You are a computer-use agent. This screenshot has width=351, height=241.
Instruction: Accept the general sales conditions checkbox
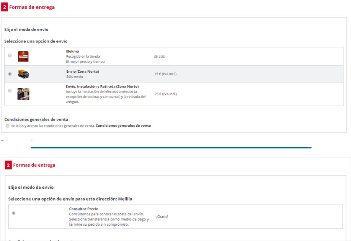[x=8, y=126]
